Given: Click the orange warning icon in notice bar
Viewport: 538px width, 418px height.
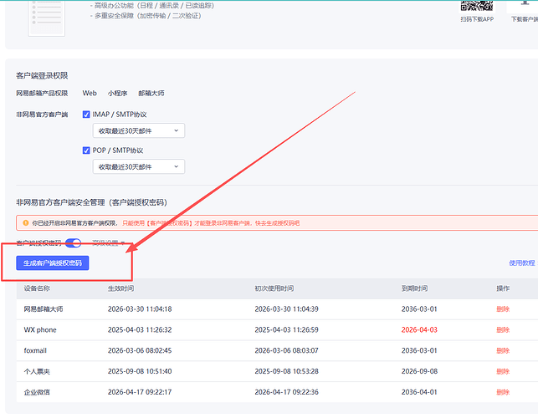Looking at the screenshot, I should click(x=25, y=223).
